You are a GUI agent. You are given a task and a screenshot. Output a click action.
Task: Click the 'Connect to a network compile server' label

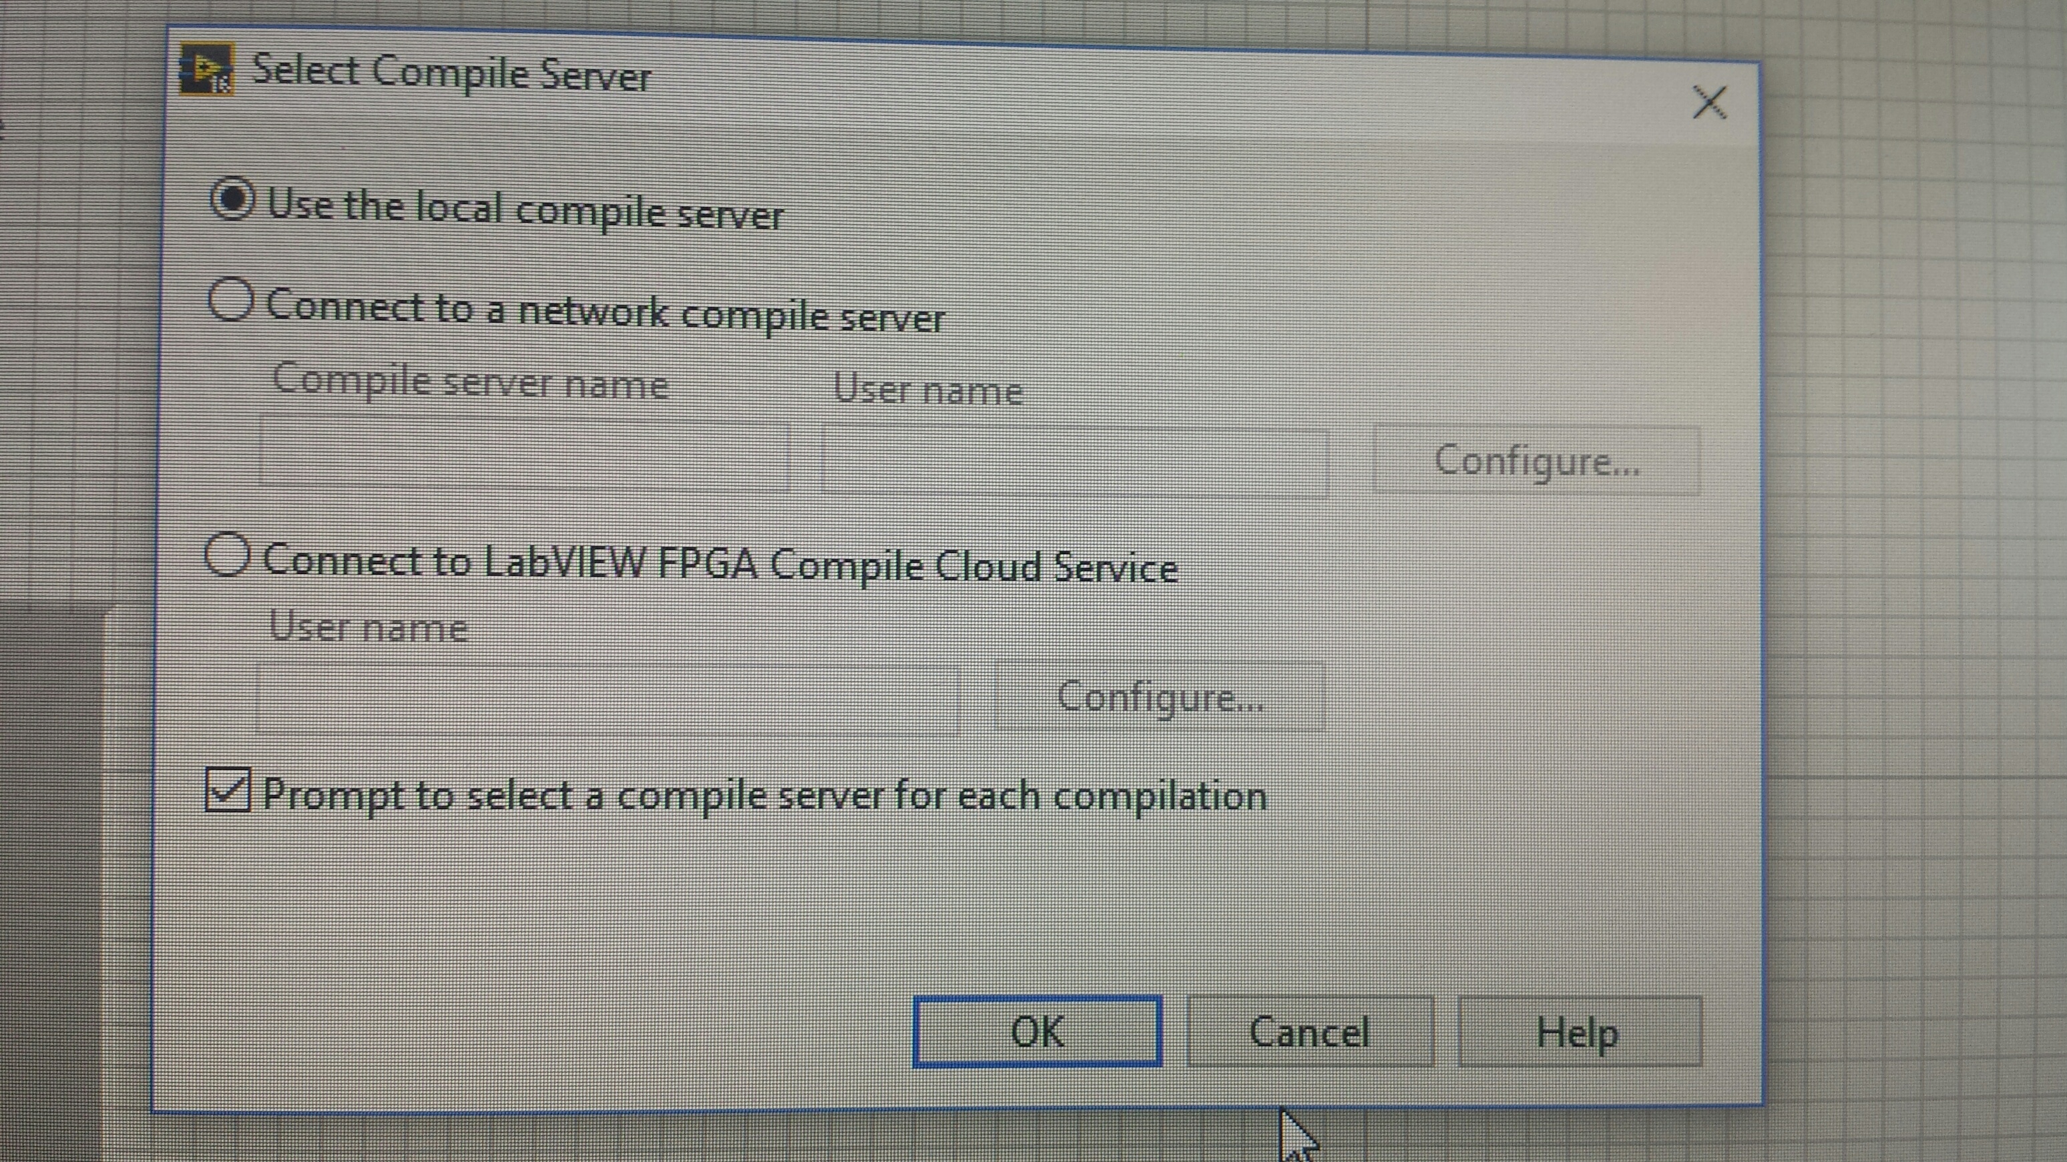coord(605,312)
